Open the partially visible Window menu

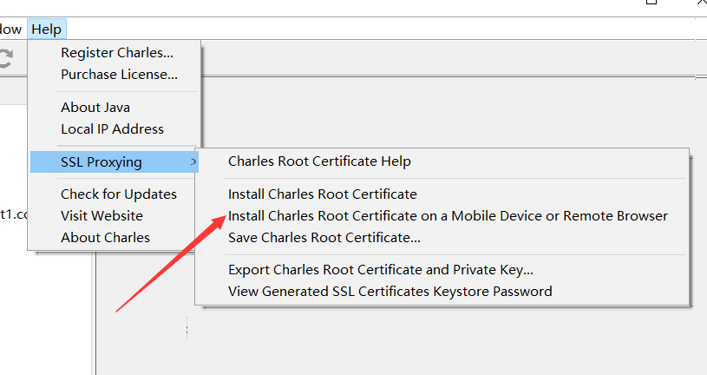[x=10, y=30]
